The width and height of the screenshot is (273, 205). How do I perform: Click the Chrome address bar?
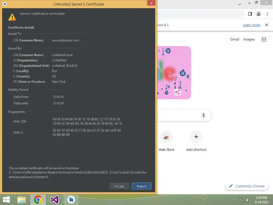click(x=200, y=14)
